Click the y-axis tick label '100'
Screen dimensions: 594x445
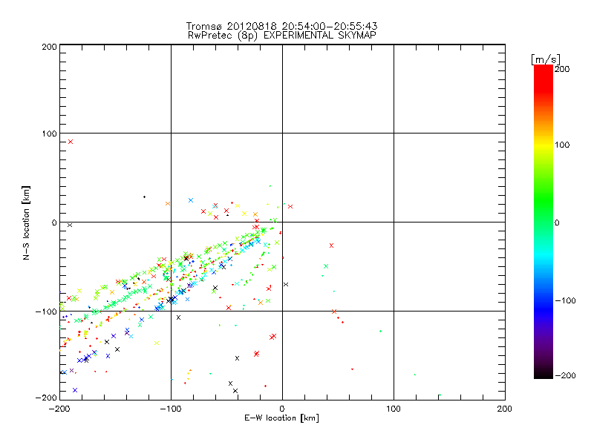click(49, 133)
